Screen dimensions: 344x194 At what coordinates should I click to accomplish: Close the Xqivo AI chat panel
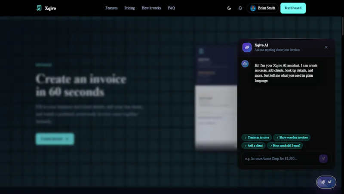pos(326,47)
